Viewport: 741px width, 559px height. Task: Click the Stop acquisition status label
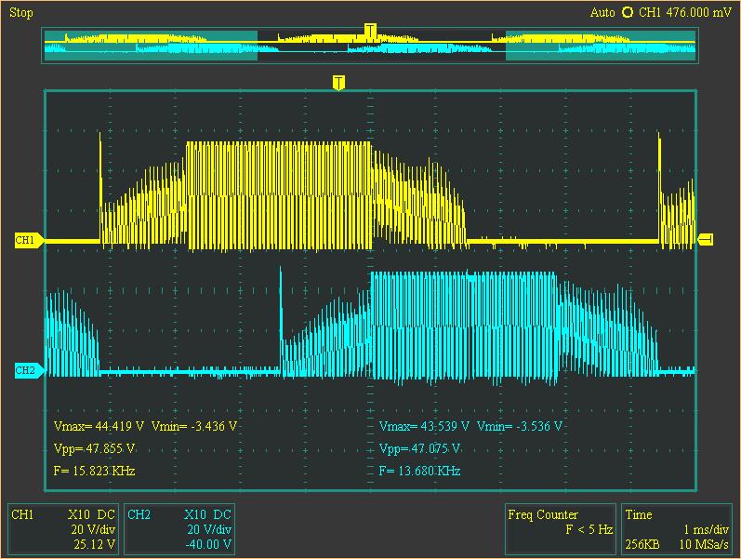click(x=20, y=12)
